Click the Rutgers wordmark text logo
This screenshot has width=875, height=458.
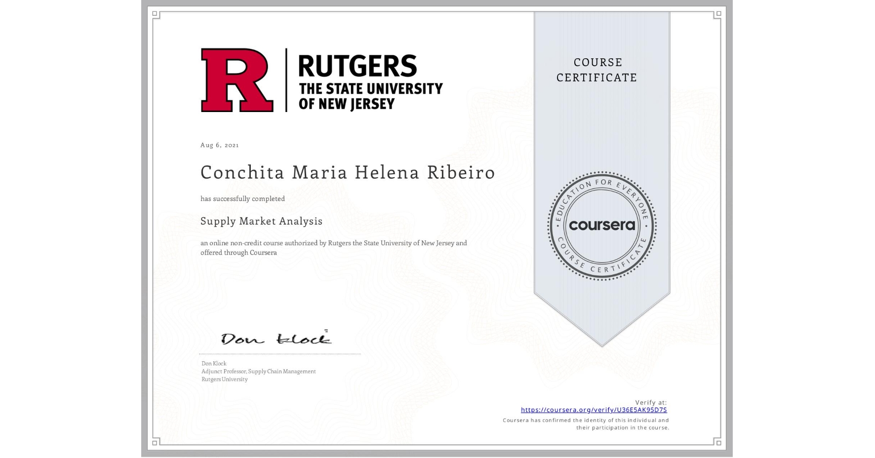coord(370,80)
